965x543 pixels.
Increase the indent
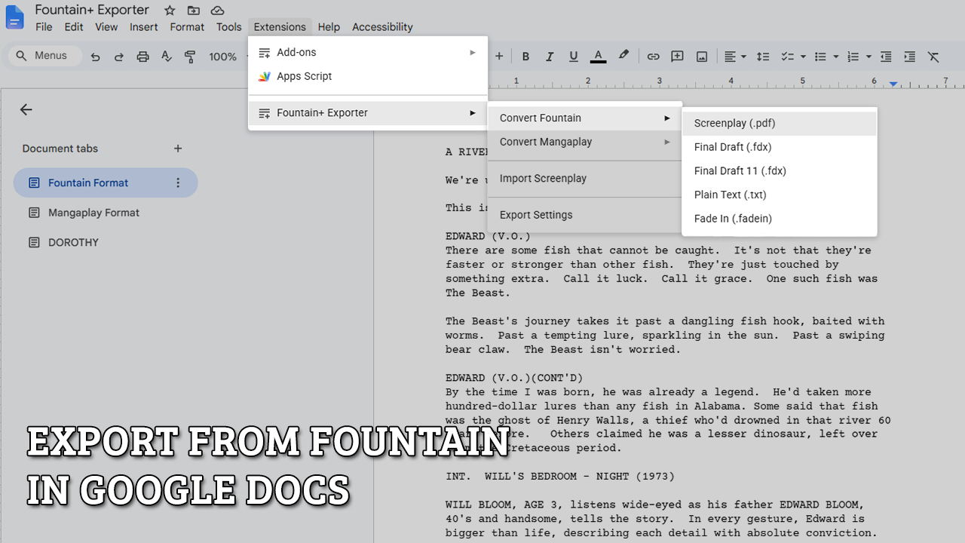pyautogui.click(x=910, y=57)
